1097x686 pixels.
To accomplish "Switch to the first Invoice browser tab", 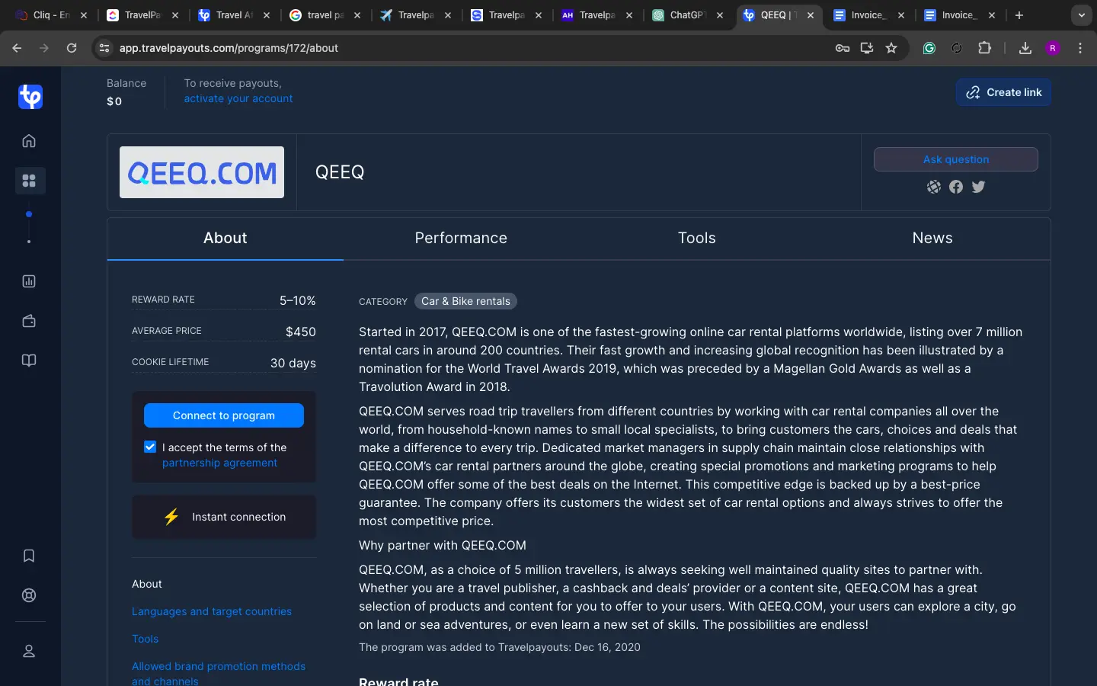I will 868,15.
